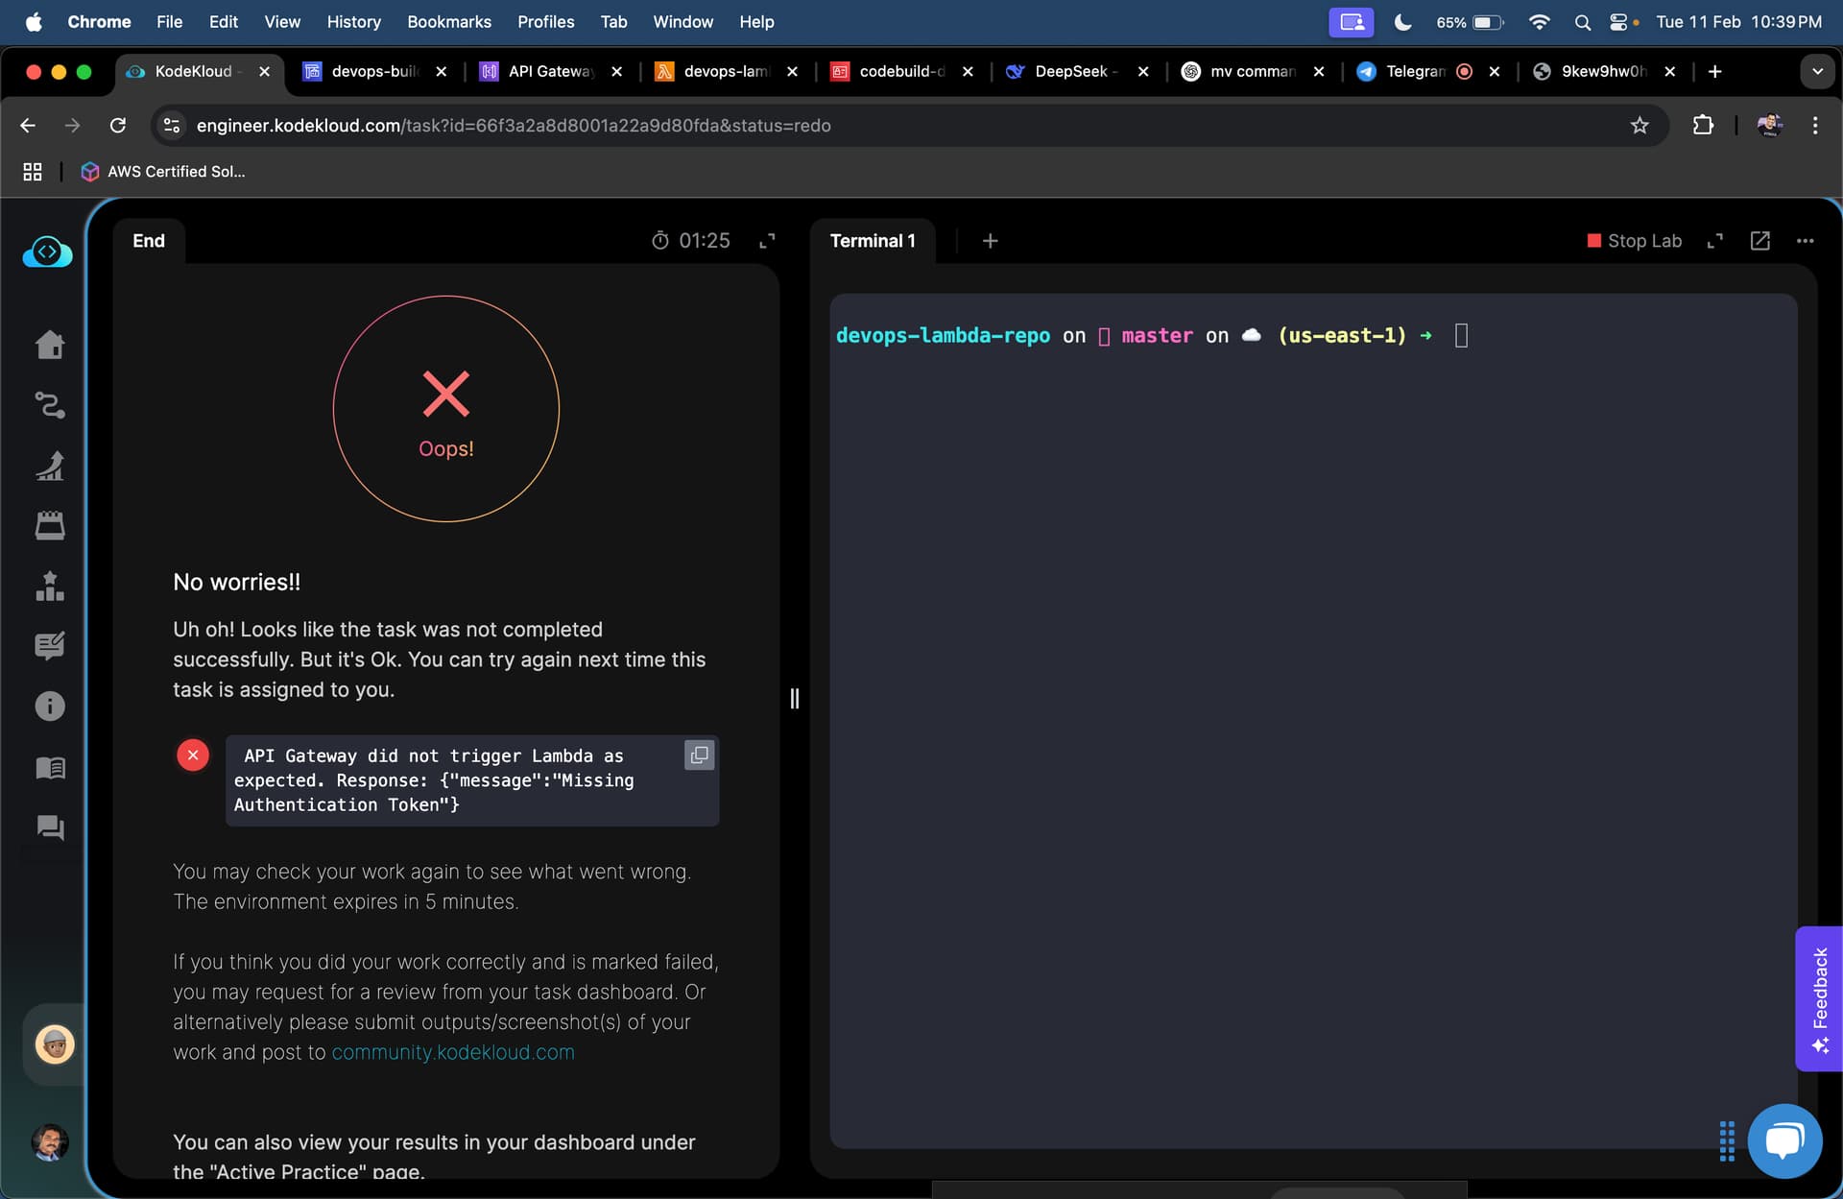Open the open-book documentation icon

[x=50, y=767]
